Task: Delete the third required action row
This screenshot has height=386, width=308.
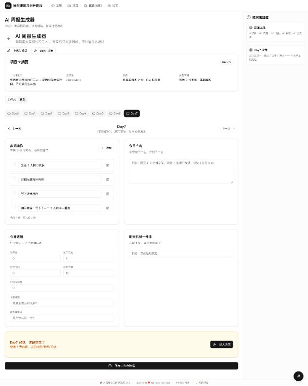Action: (108, 194)
